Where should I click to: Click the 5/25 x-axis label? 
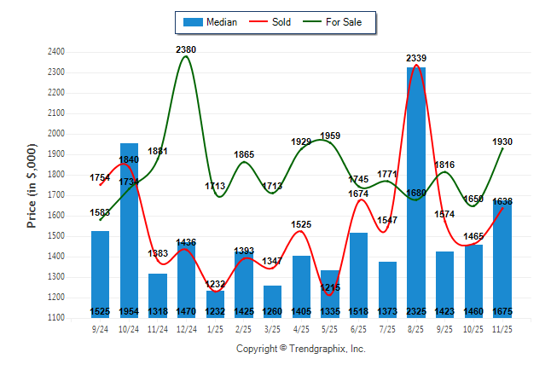[x=330, y=328]
